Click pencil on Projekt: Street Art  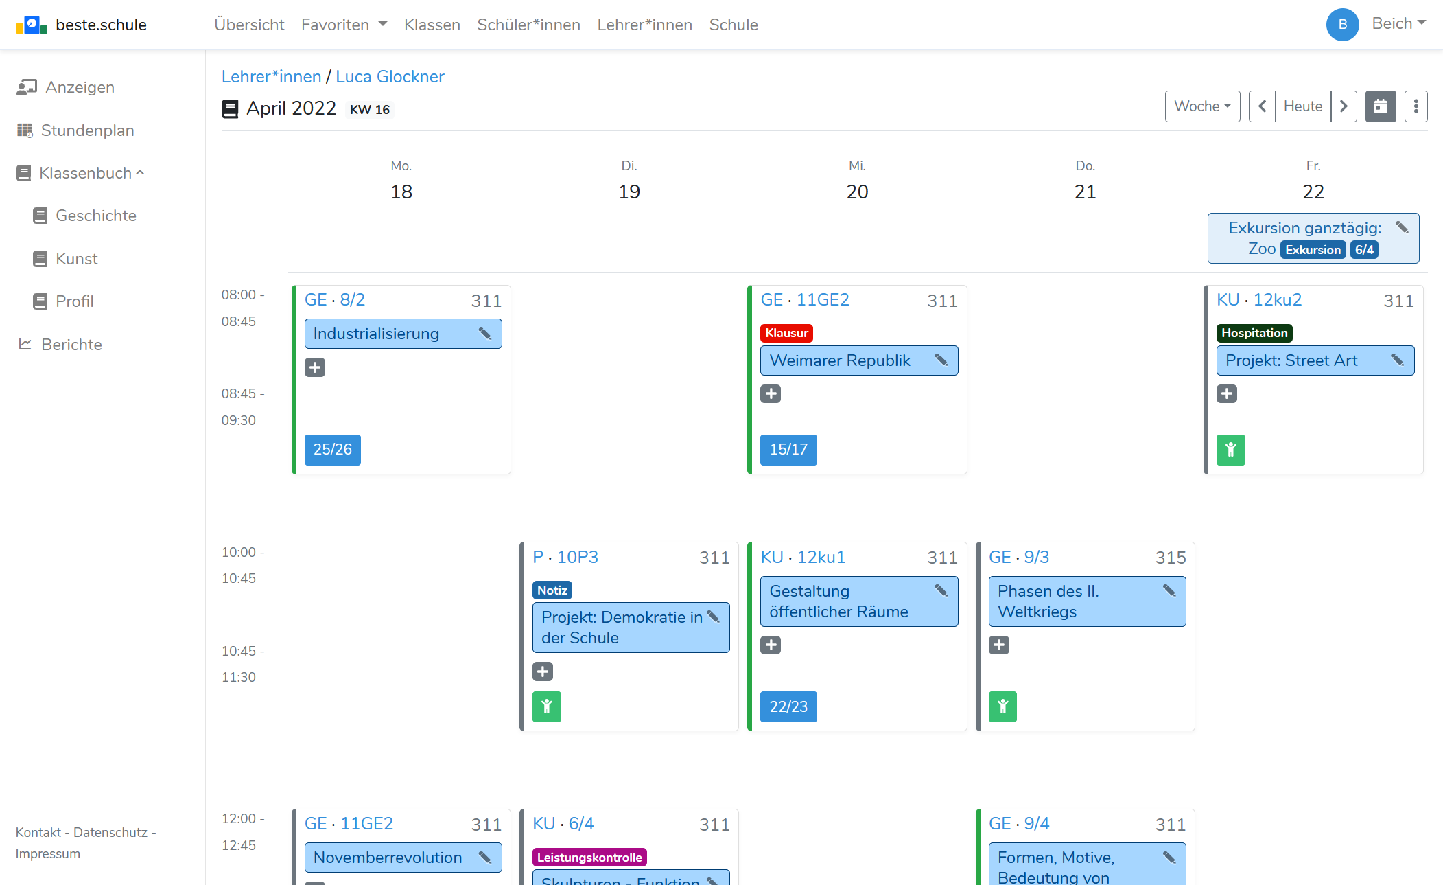[1397, 360]
